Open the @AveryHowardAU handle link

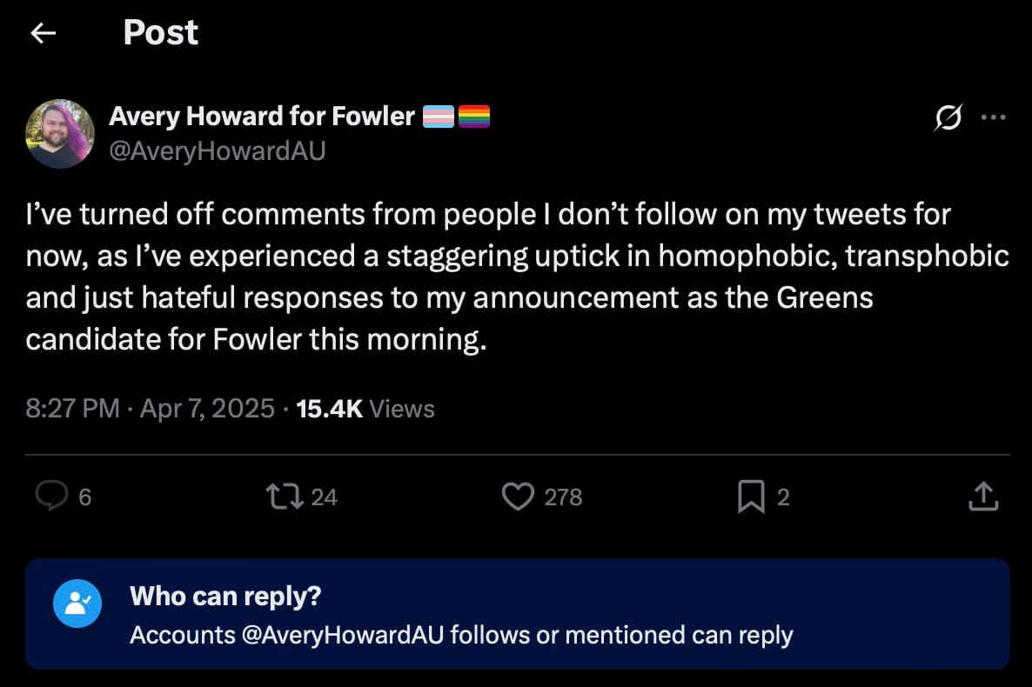(x=218, y=151)
